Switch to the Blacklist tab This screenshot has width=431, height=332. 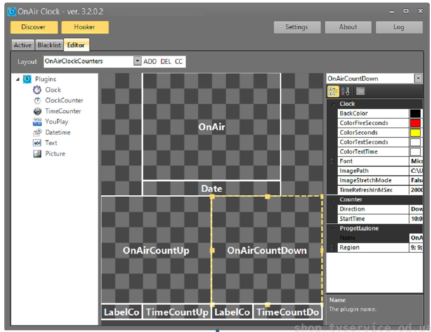click(49, 45)
